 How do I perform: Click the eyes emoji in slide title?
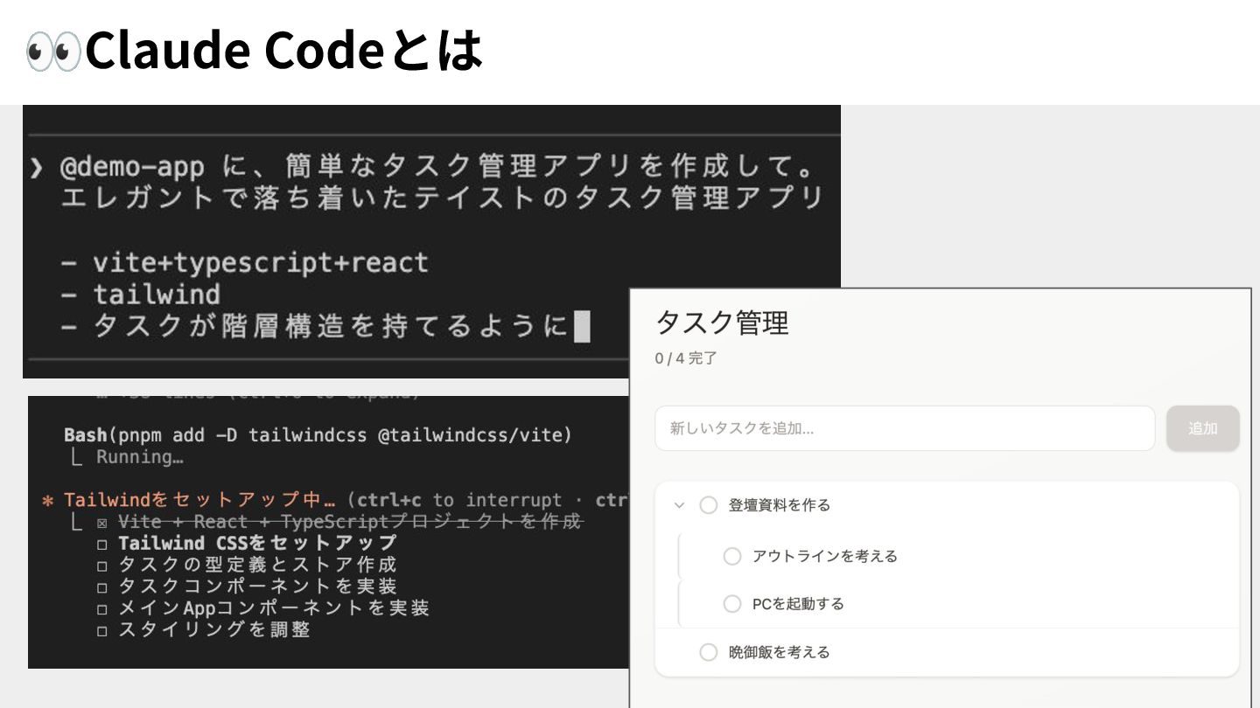52,52
